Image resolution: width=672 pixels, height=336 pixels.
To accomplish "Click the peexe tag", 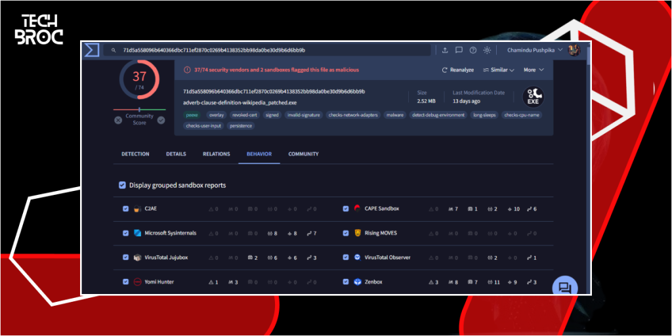I will pyautogui.click(x=192, y=115).
